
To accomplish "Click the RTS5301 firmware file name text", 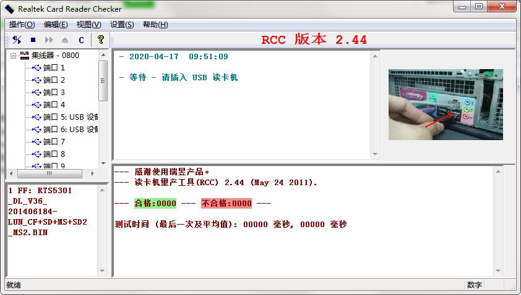I will (48, 212).
